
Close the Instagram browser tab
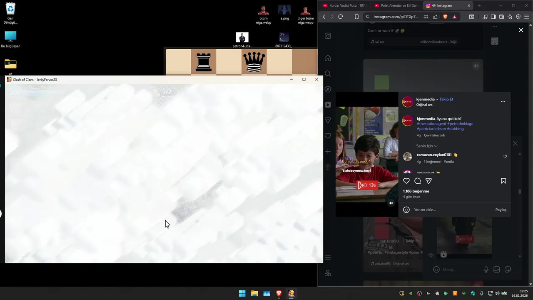pos(469,5)
